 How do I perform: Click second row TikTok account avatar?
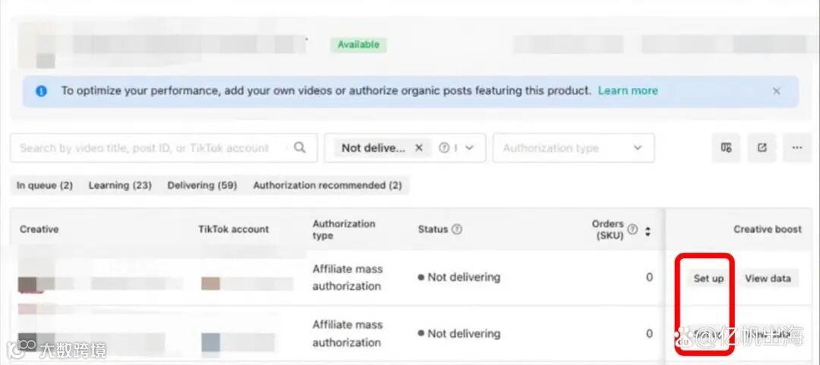(211, 342)
